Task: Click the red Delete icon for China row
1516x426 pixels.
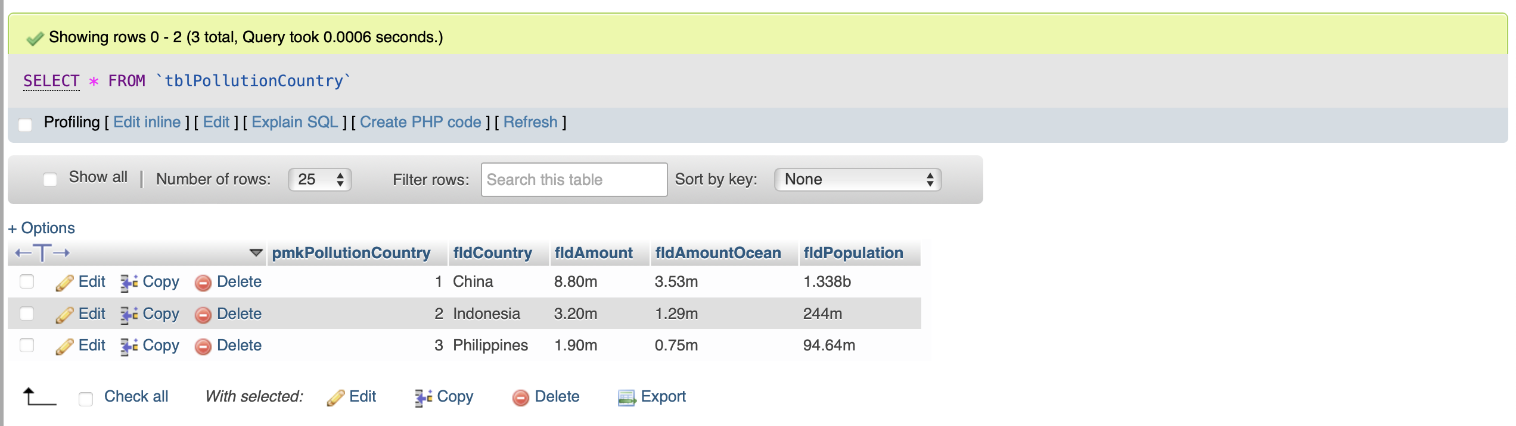Action: (203, 283)
